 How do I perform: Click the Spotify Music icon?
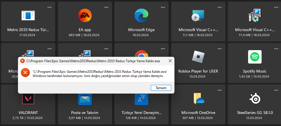tap(255, 57)
